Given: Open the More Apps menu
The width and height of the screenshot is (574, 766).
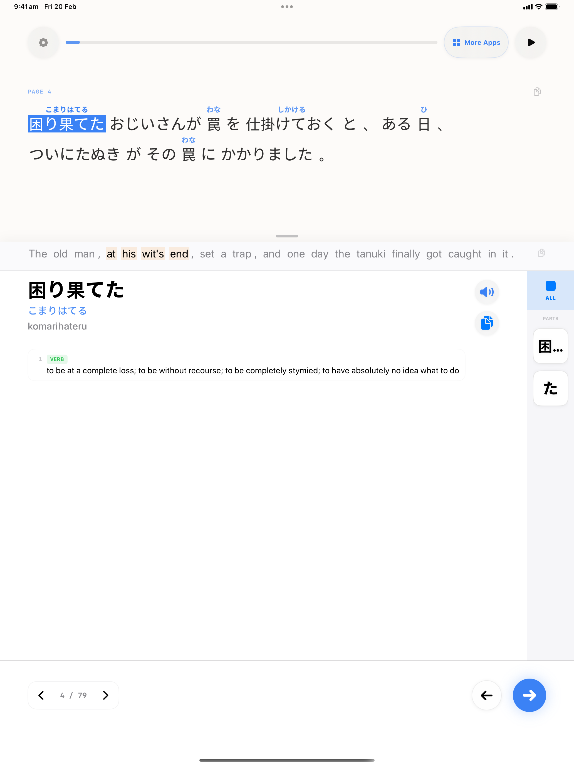Looking at the screenshot, I should point(476,43).
